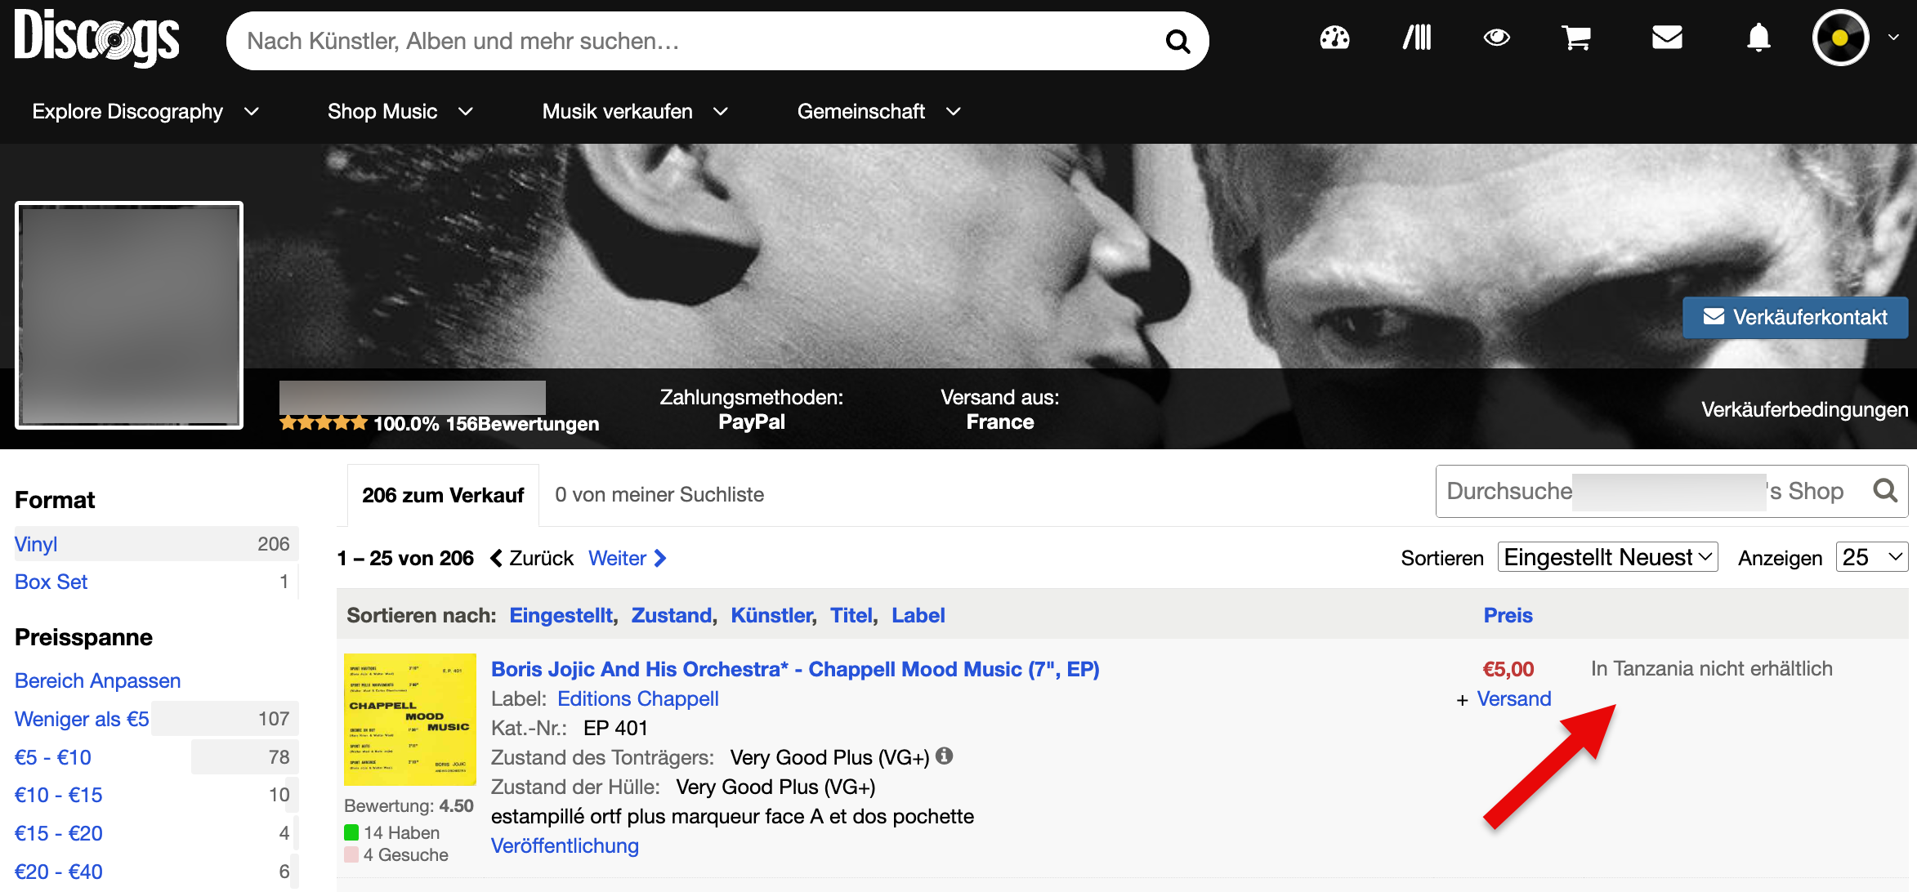
Task: Open the wantlist eye icon
Action: pos(1496,38)
